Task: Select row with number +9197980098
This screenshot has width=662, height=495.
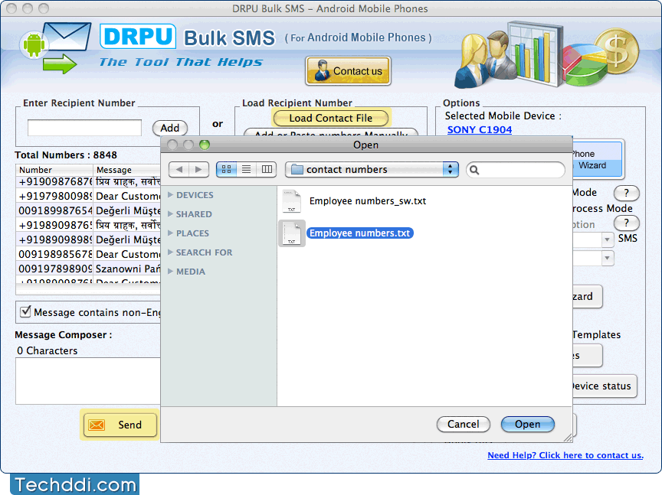Action: 88,196
